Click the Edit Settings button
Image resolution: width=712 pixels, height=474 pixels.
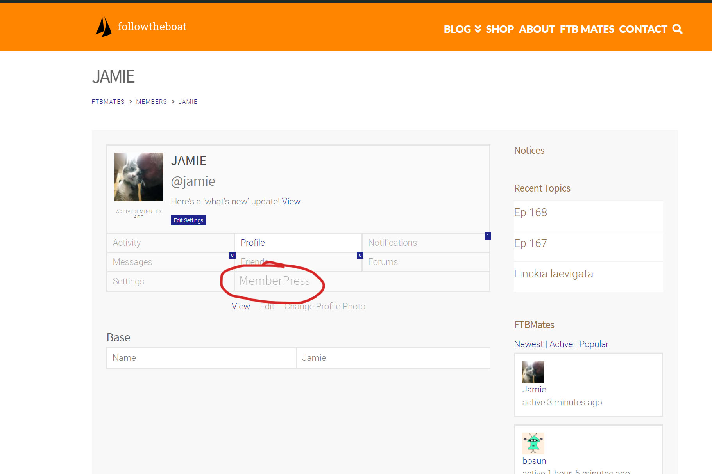pos(188,220)
